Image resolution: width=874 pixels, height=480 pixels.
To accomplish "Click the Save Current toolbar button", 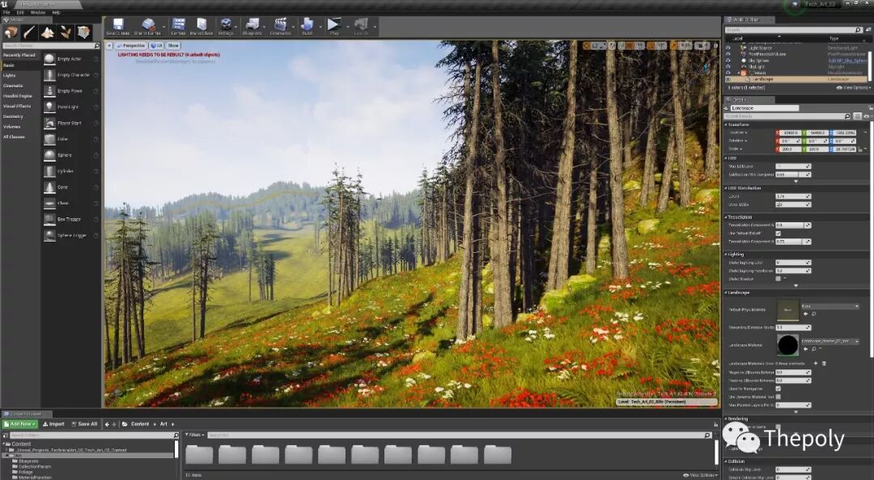I will pyautogui.click(x=118, y=26).
